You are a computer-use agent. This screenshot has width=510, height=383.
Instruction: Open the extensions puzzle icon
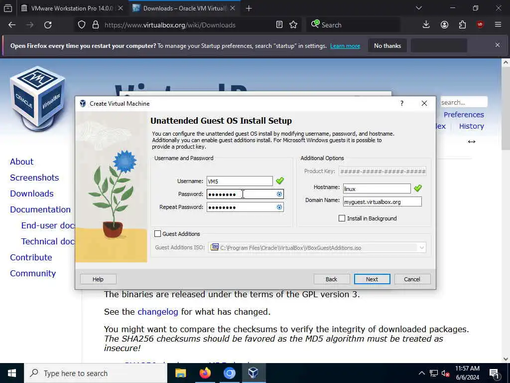(x=462, y=25)
